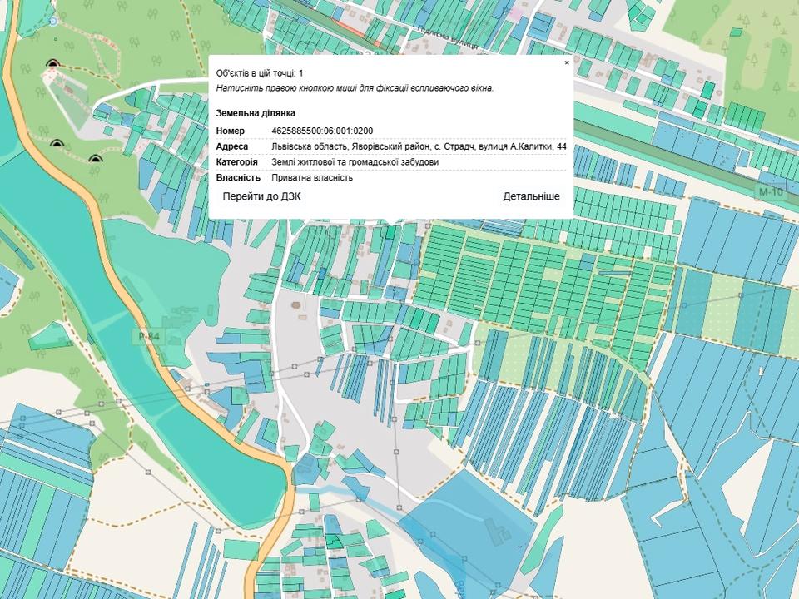The width and height of the screenshot is (799, 599).
Task: Click the 'Земельна ділянка' popup heading
Action: coord(256,113)
